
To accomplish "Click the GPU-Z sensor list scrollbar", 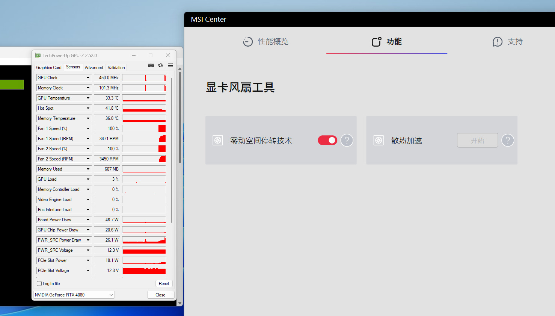I will point(171,150).
